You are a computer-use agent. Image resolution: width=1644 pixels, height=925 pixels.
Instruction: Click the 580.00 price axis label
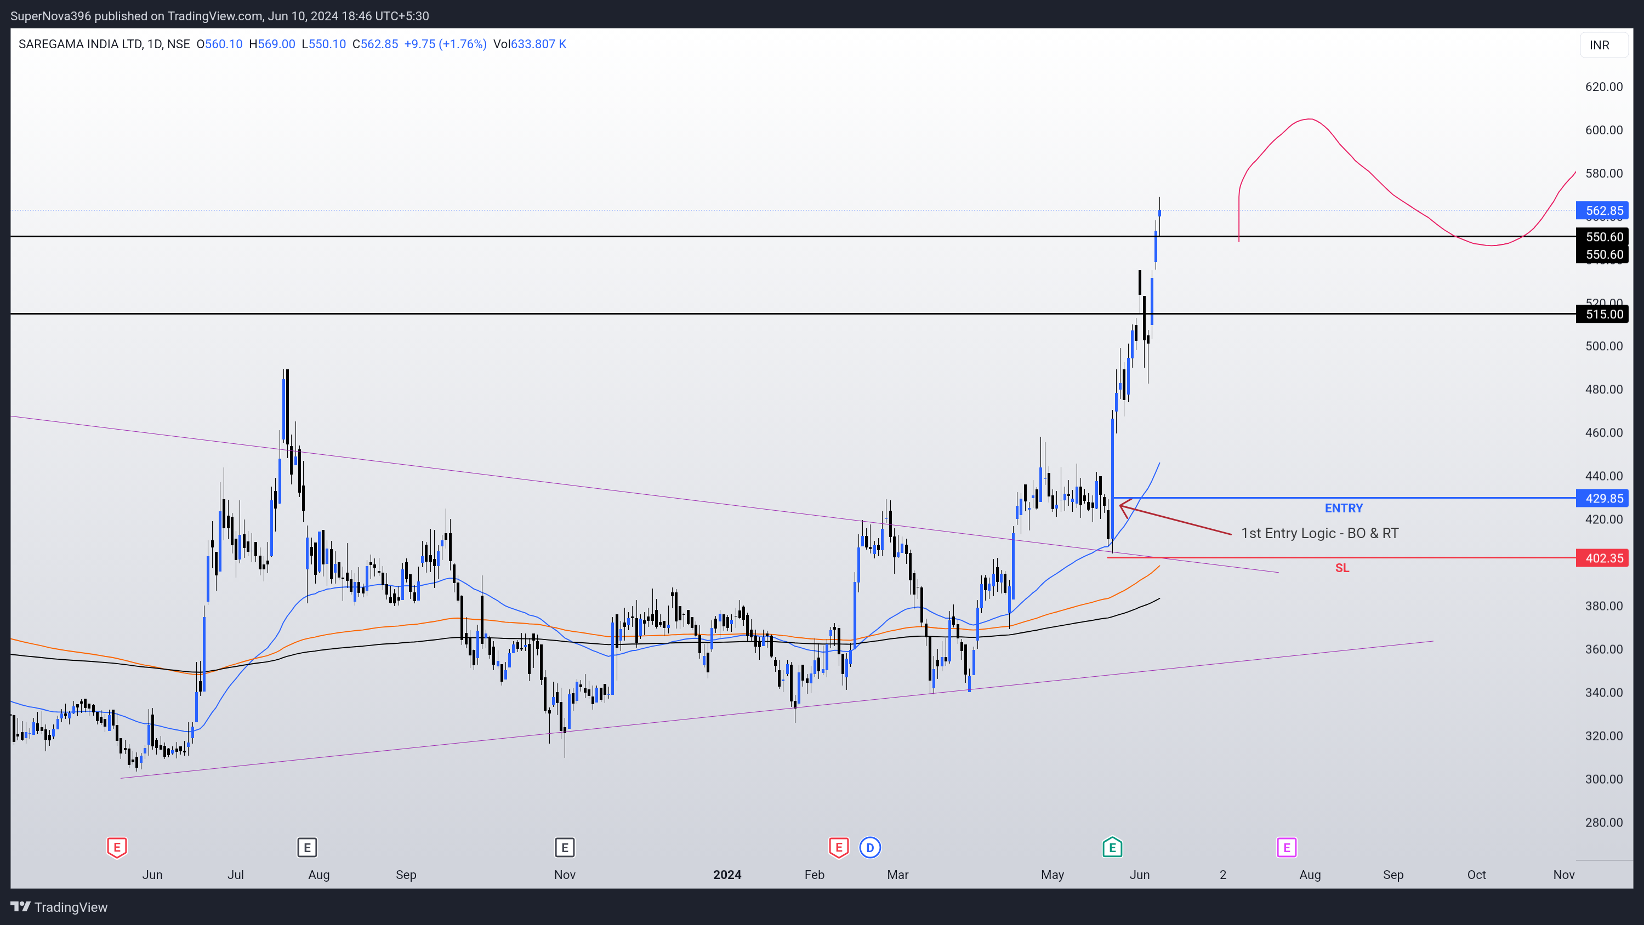pos(1604,174)
